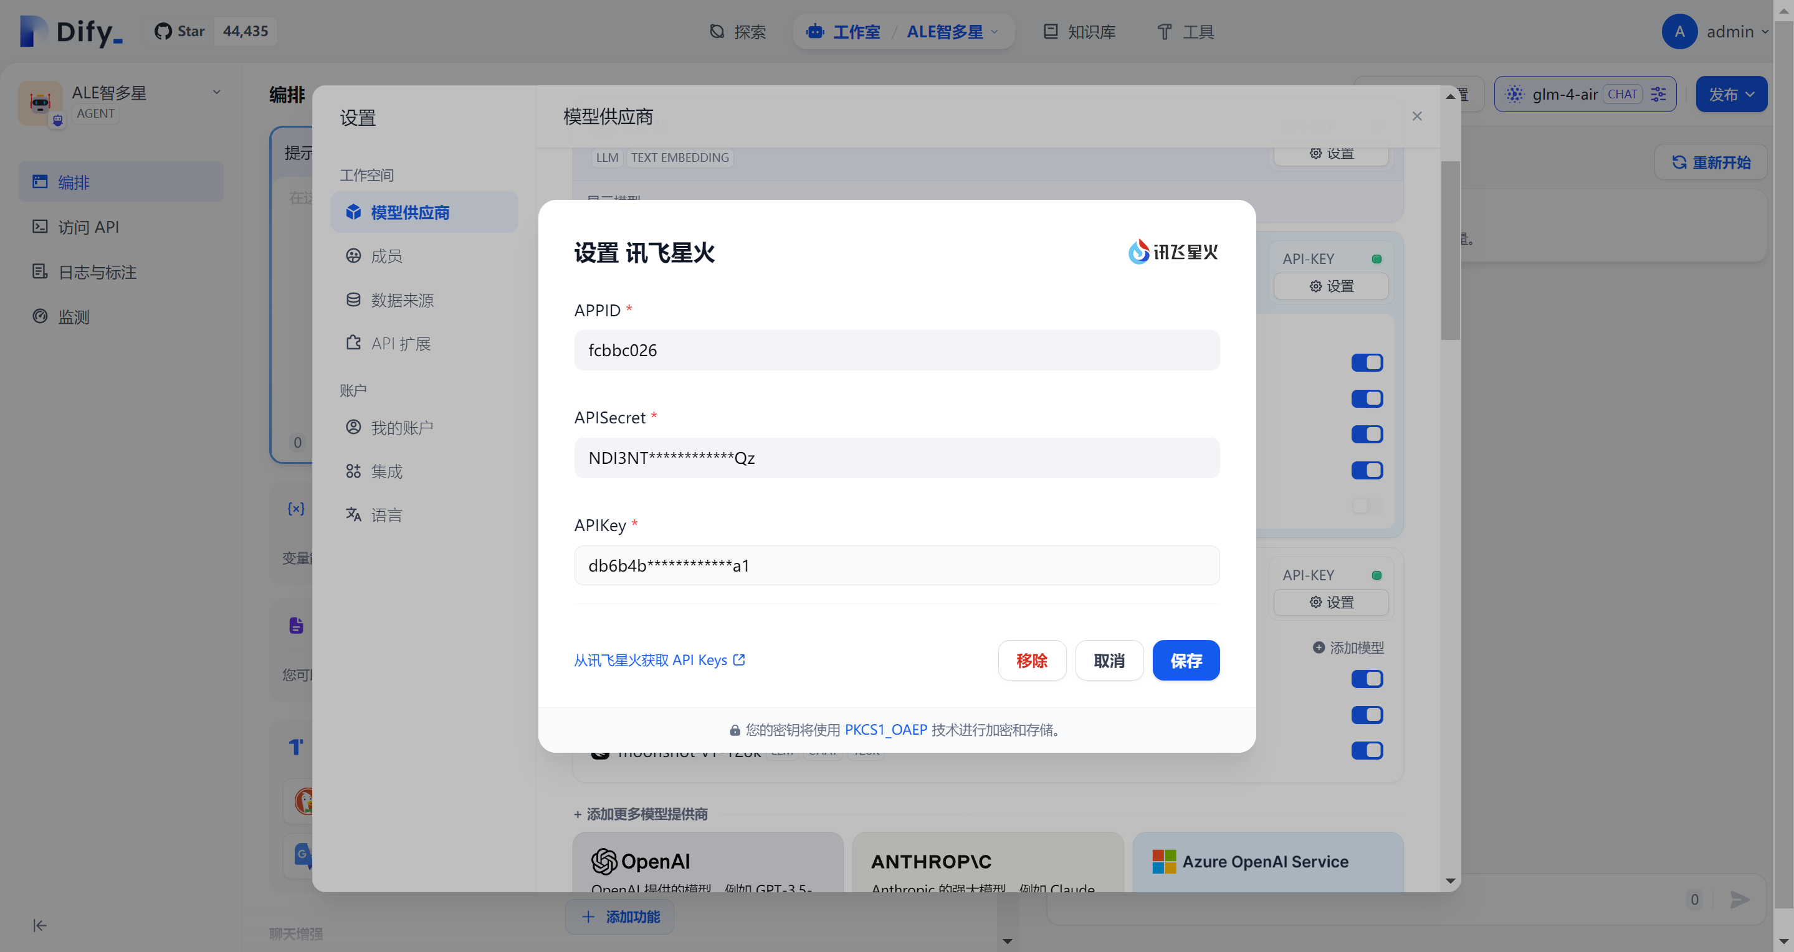Click the GitHub Star icon
Image resolution: width=1794 pixels, height=952 pixels.
tap(163, 31)
